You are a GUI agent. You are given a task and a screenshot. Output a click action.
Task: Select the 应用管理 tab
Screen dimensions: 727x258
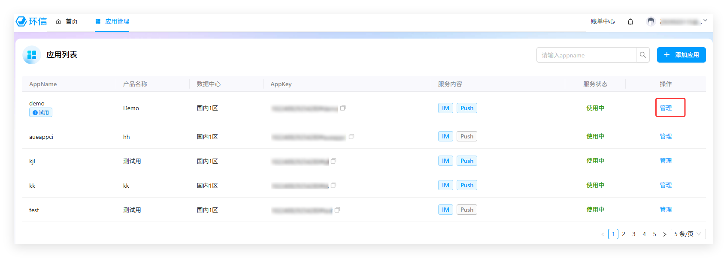click(x=112, y=21)
